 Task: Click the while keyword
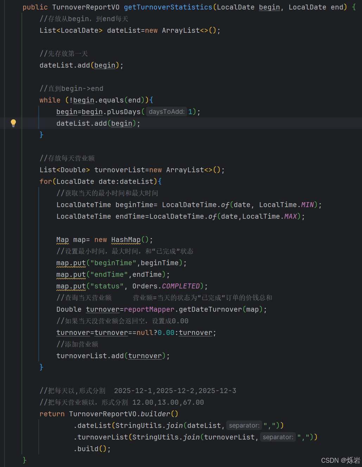[50, 100]
